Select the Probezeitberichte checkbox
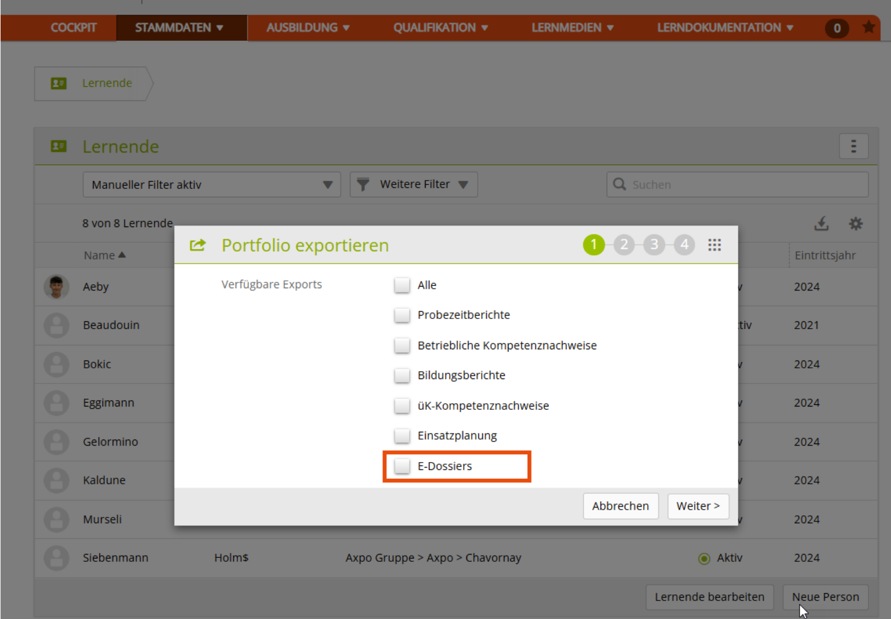The image size is (891, 619). 402,315
